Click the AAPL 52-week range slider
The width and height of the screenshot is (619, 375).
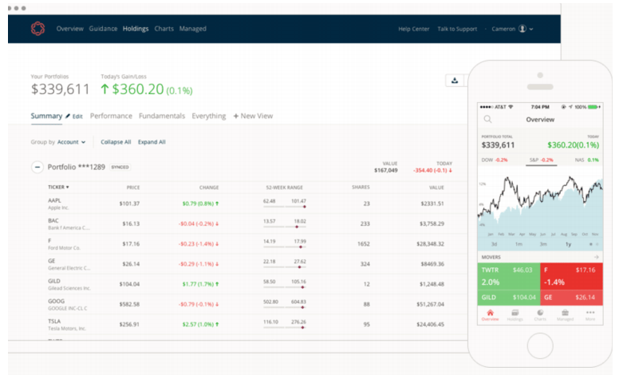point(285,207)
